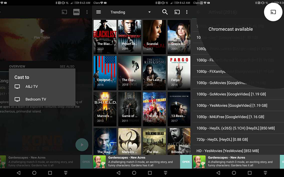Switch to the OVERVIEW tab

17,67
